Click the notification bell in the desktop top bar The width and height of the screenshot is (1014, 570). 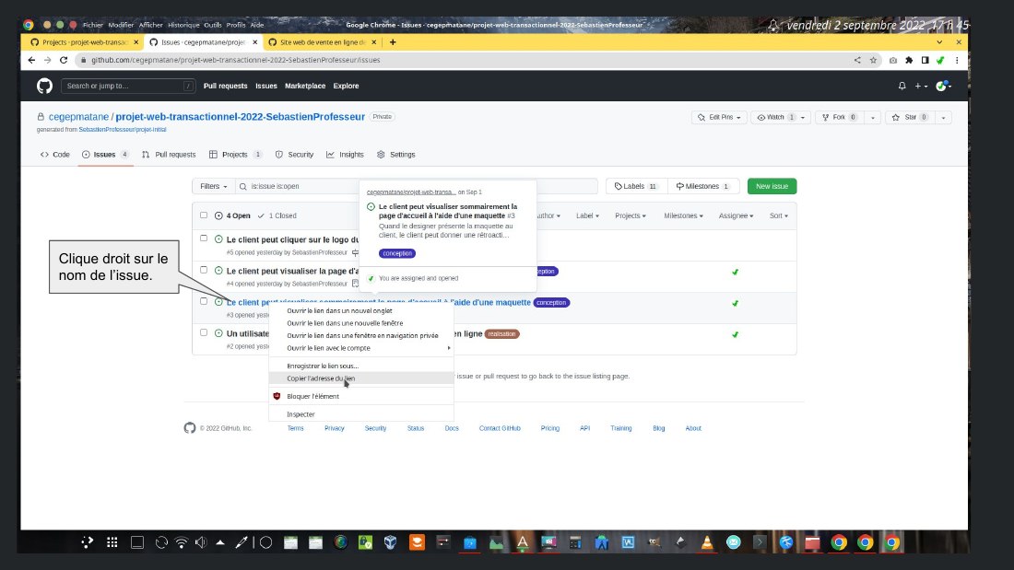(772, 25)
